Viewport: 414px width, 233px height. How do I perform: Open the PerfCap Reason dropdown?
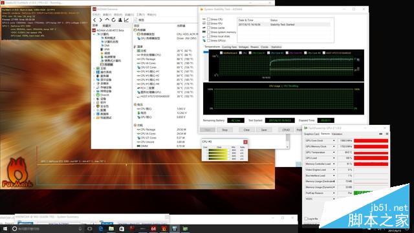pos(334,193)
